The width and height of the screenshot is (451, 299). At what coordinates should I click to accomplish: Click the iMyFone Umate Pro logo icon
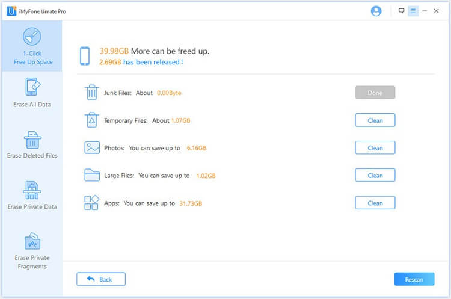[x=11, y=11]
